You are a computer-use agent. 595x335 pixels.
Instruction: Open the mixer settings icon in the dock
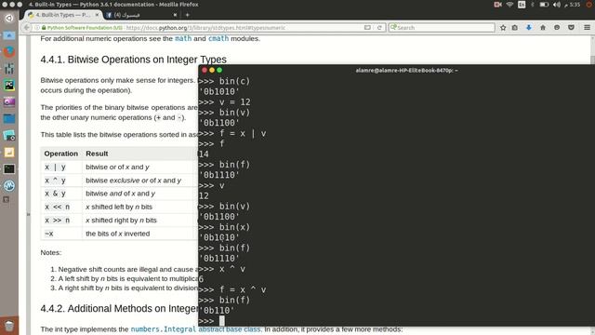tap(9, 68)
